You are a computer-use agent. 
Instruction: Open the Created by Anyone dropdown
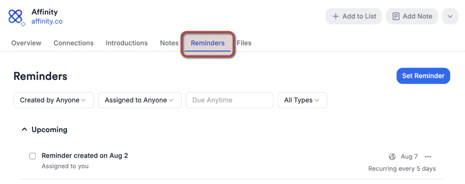(x=53, y=100)
